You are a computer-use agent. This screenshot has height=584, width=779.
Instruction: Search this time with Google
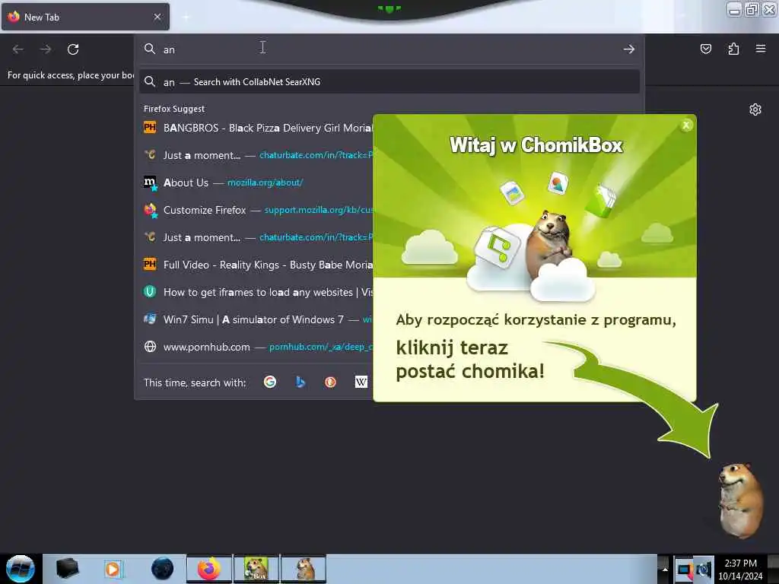click(270, 382)
